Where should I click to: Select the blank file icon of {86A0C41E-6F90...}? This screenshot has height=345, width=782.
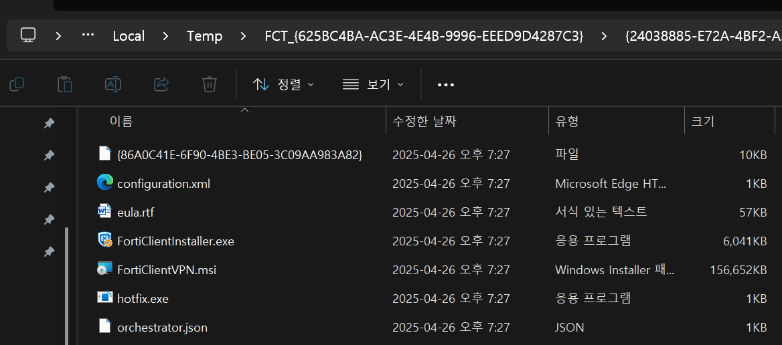104,154
